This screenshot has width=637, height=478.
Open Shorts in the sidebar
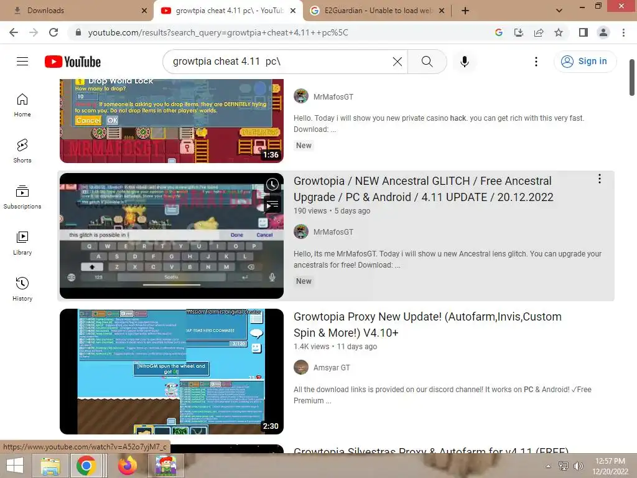[x=22, y=151]
